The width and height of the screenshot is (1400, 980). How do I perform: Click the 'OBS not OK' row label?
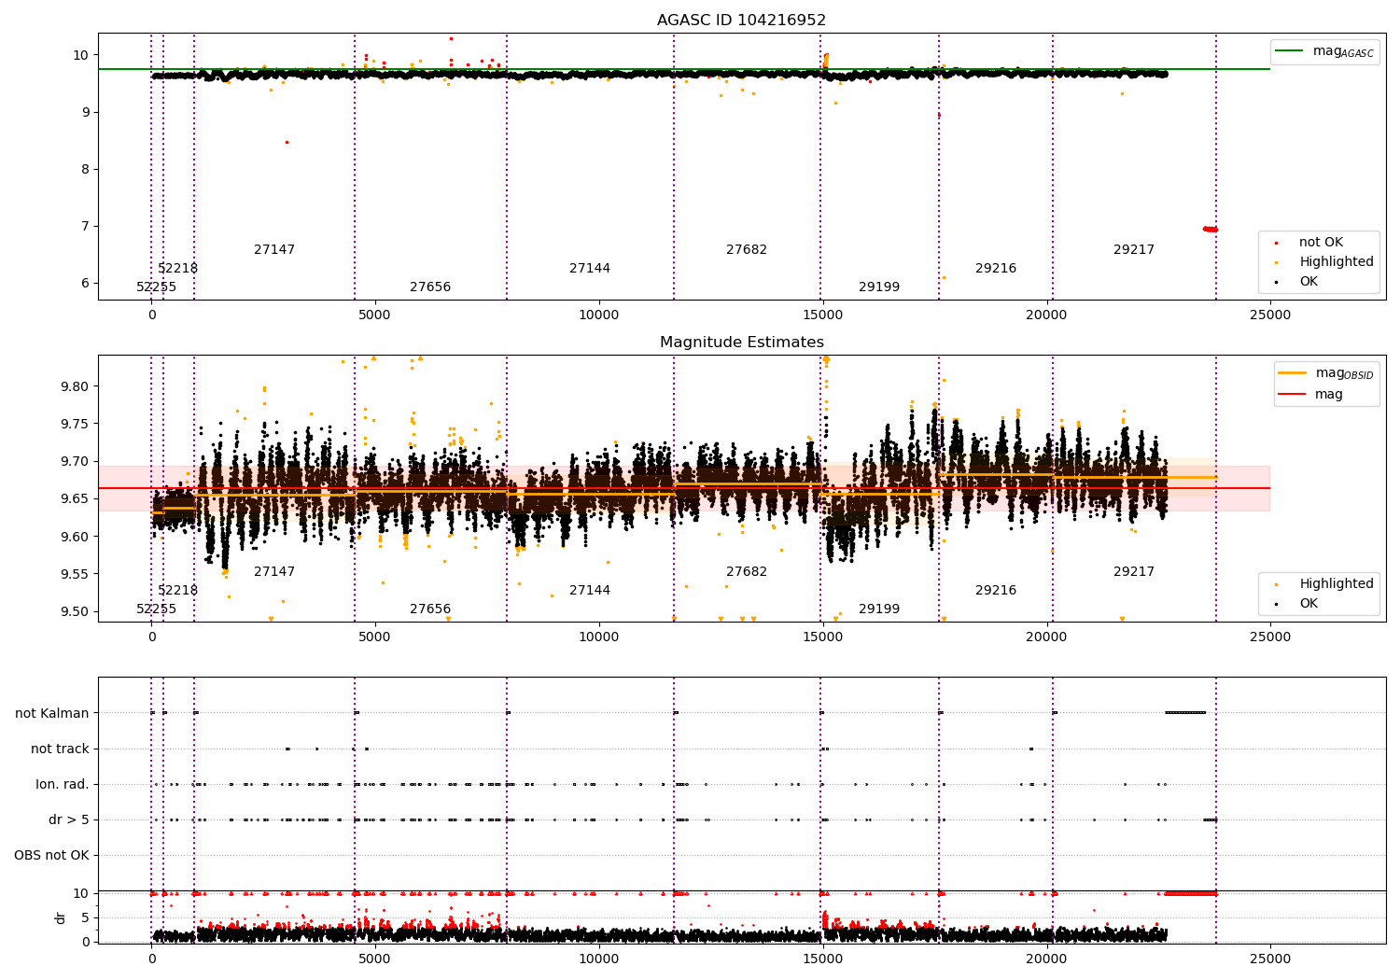click(51, 855)
